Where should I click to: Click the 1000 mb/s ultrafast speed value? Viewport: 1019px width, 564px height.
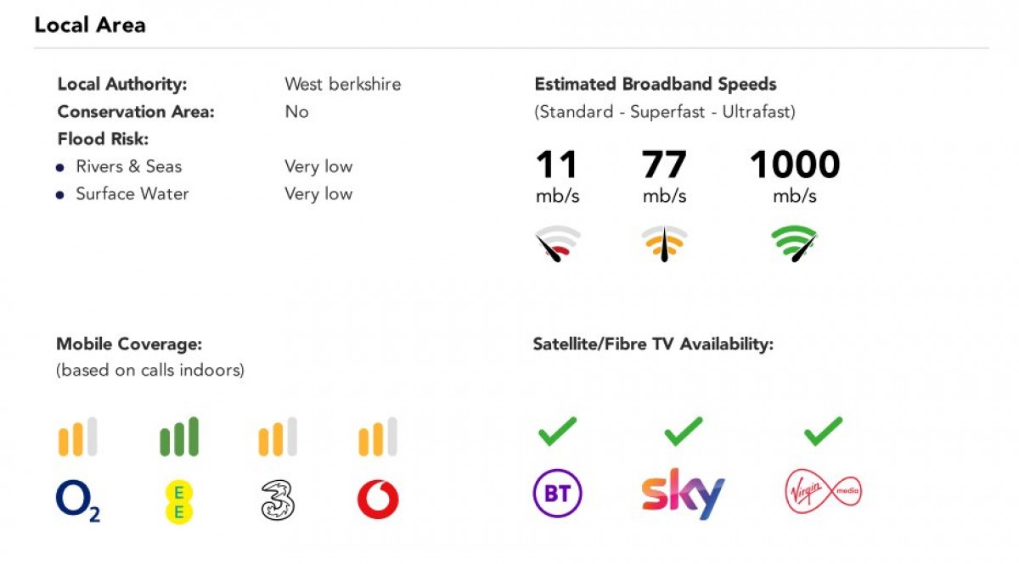point(794,165)
